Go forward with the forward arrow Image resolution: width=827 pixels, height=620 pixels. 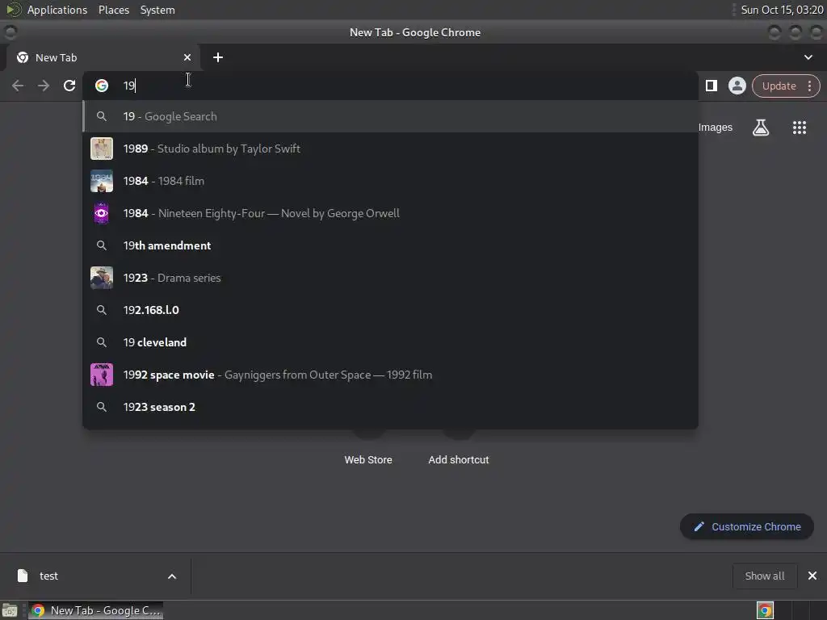(44, 86)
